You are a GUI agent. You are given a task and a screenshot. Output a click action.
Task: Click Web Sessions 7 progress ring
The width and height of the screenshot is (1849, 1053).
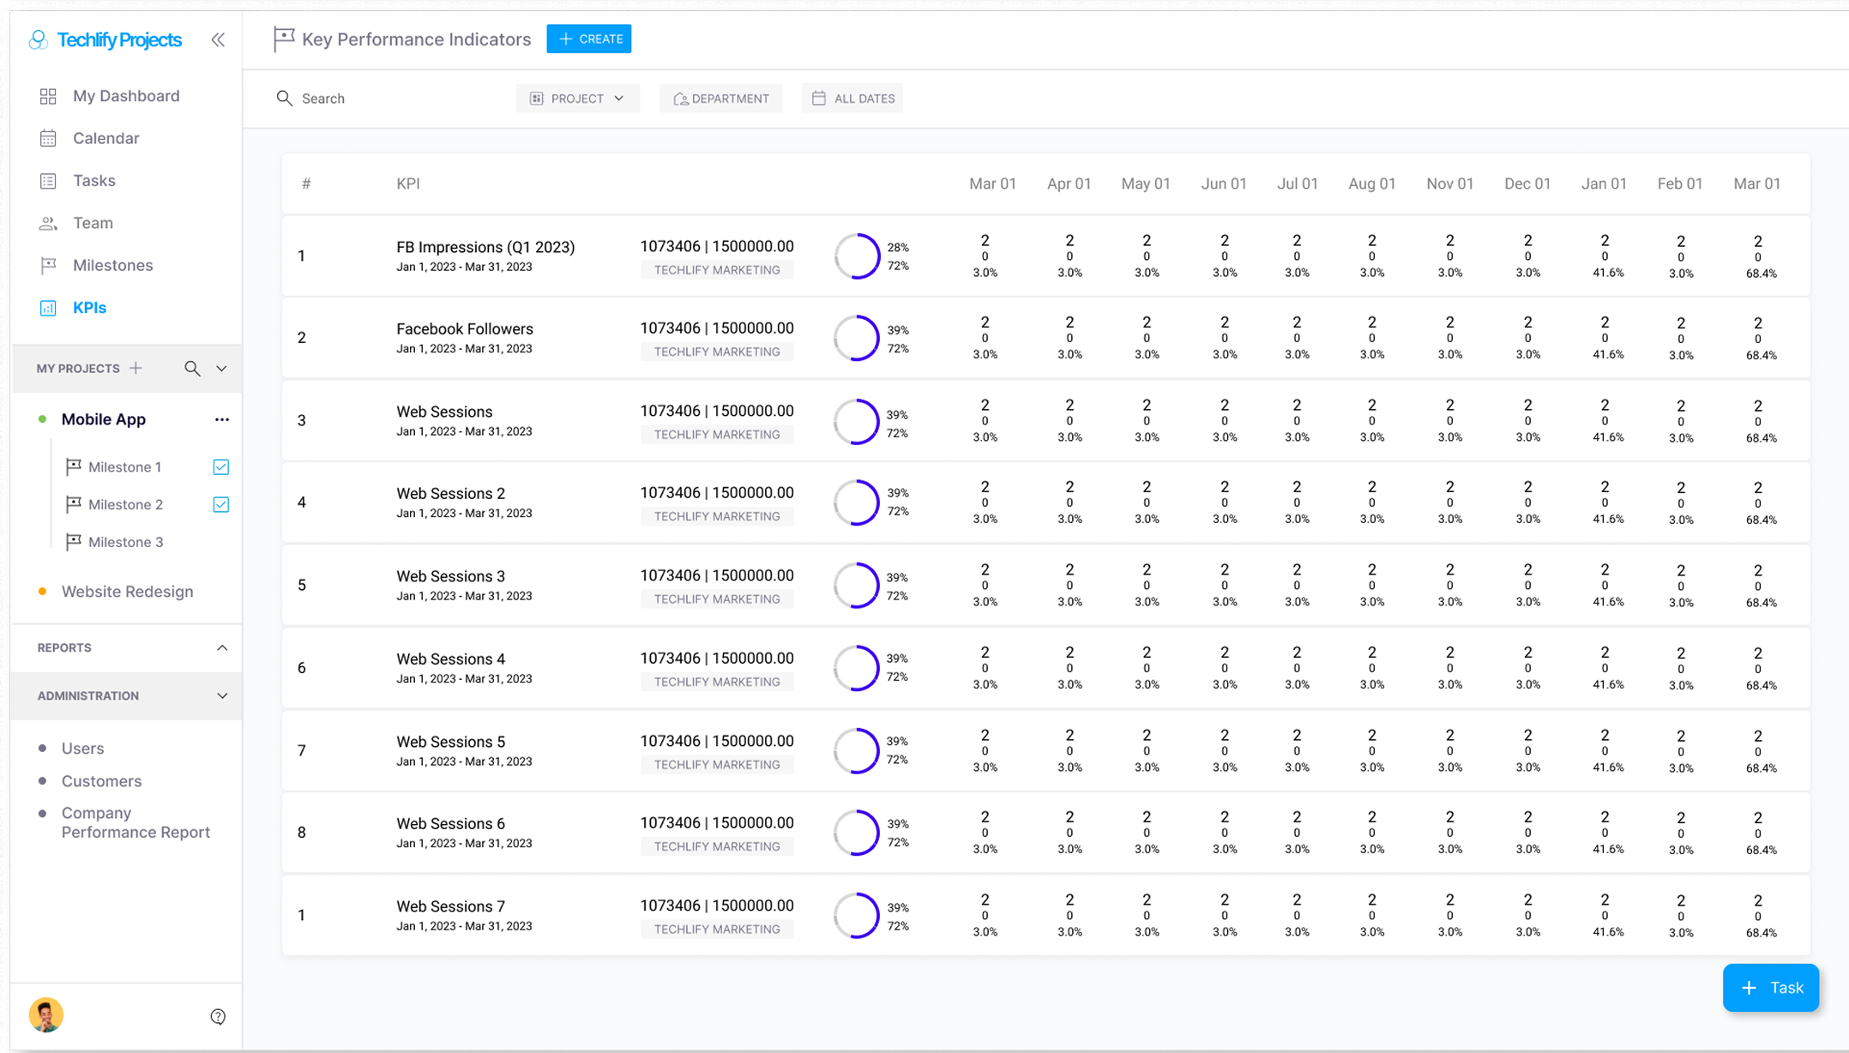point(857,916)
